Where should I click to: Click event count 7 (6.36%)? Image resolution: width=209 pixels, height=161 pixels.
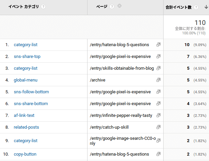[197, 57]
